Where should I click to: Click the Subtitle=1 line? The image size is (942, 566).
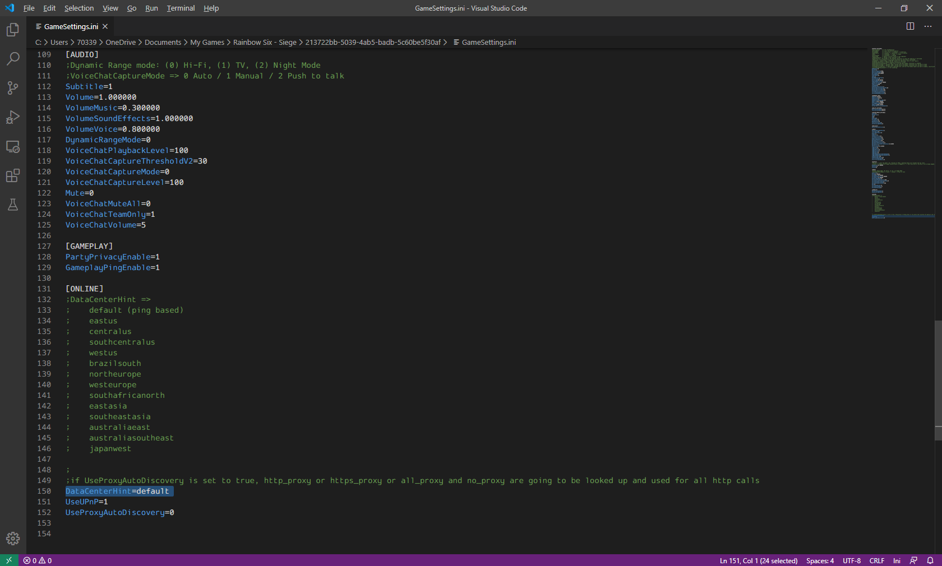[x=89, y=86]
